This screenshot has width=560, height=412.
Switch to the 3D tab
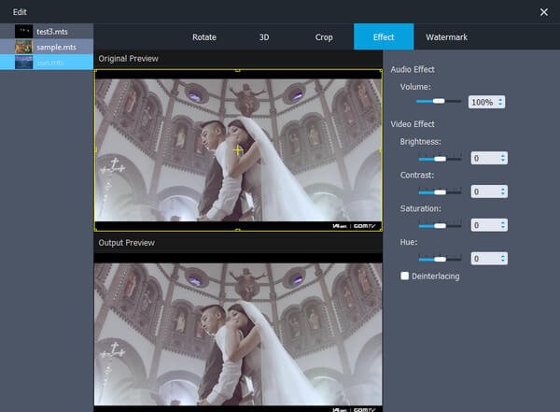(x=264, y=37)
